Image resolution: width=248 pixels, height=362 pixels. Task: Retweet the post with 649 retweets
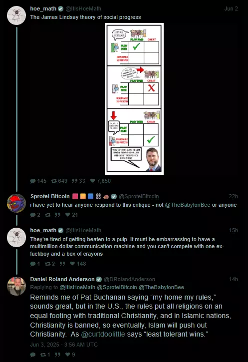click(x=54, y=181)
